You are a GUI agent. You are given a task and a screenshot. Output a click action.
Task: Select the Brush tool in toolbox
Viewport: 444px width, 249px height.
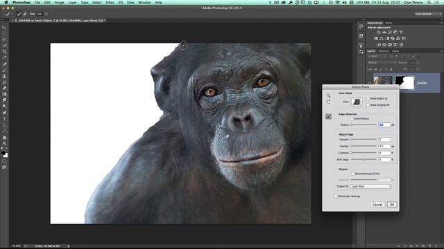4,70
